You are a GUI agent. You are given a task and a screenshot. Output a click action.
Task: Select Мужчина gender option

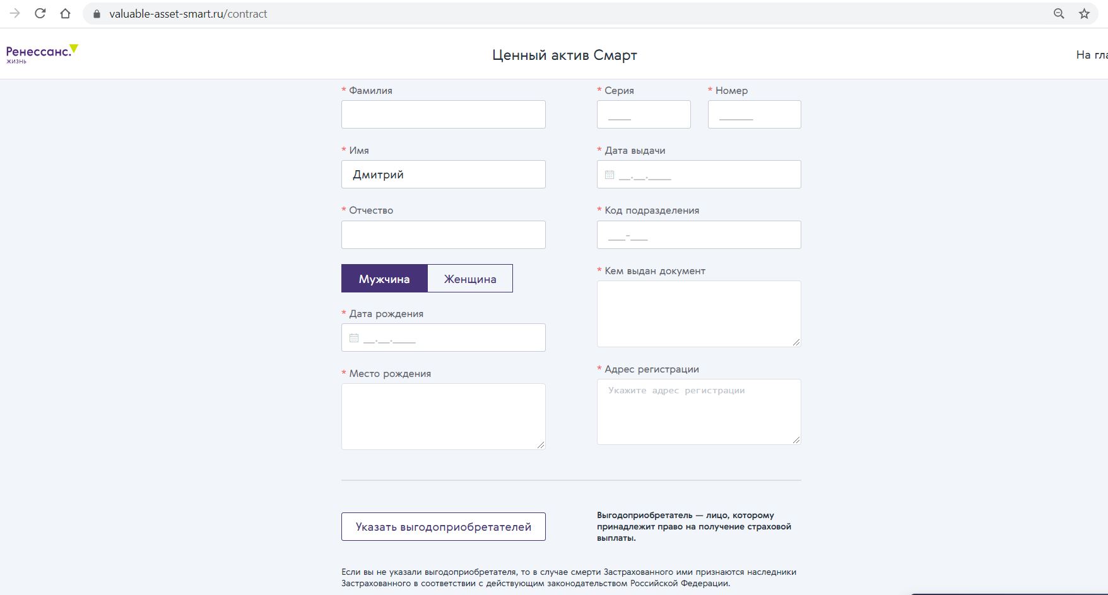tap(384, 279)
